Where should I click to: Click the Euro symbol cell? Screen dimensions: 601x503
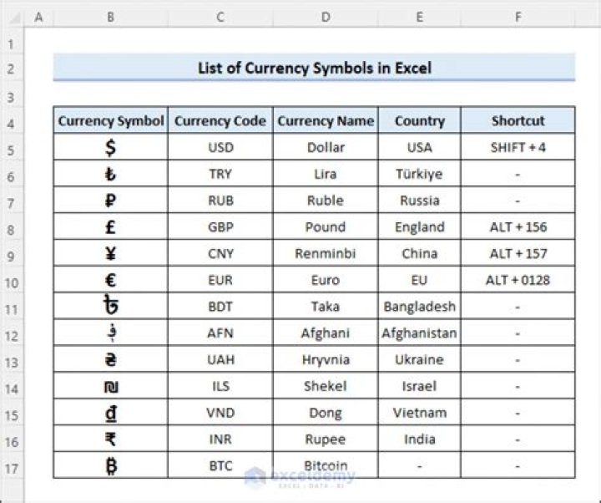(x=110, y=280)
